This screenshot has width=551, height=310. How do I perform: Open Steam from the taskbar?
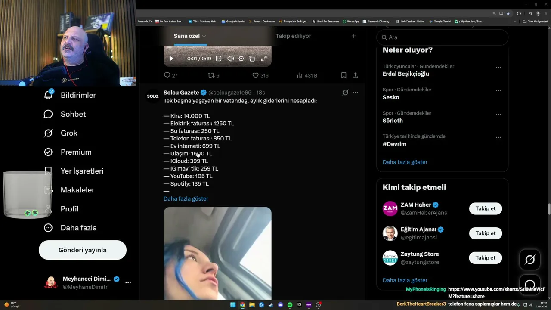pos(271,305)
